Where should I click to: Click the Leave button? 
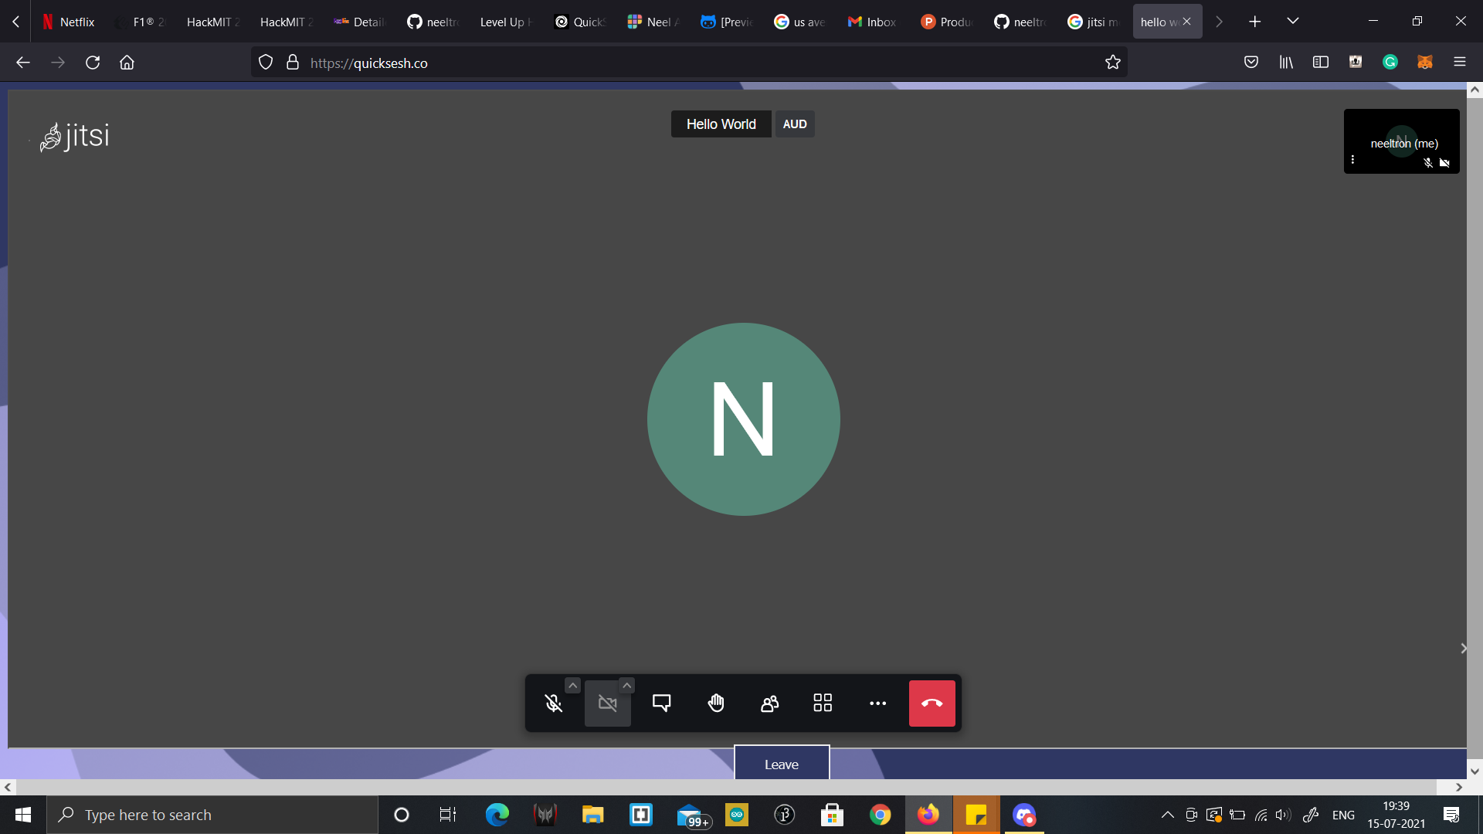click(781, 764)
